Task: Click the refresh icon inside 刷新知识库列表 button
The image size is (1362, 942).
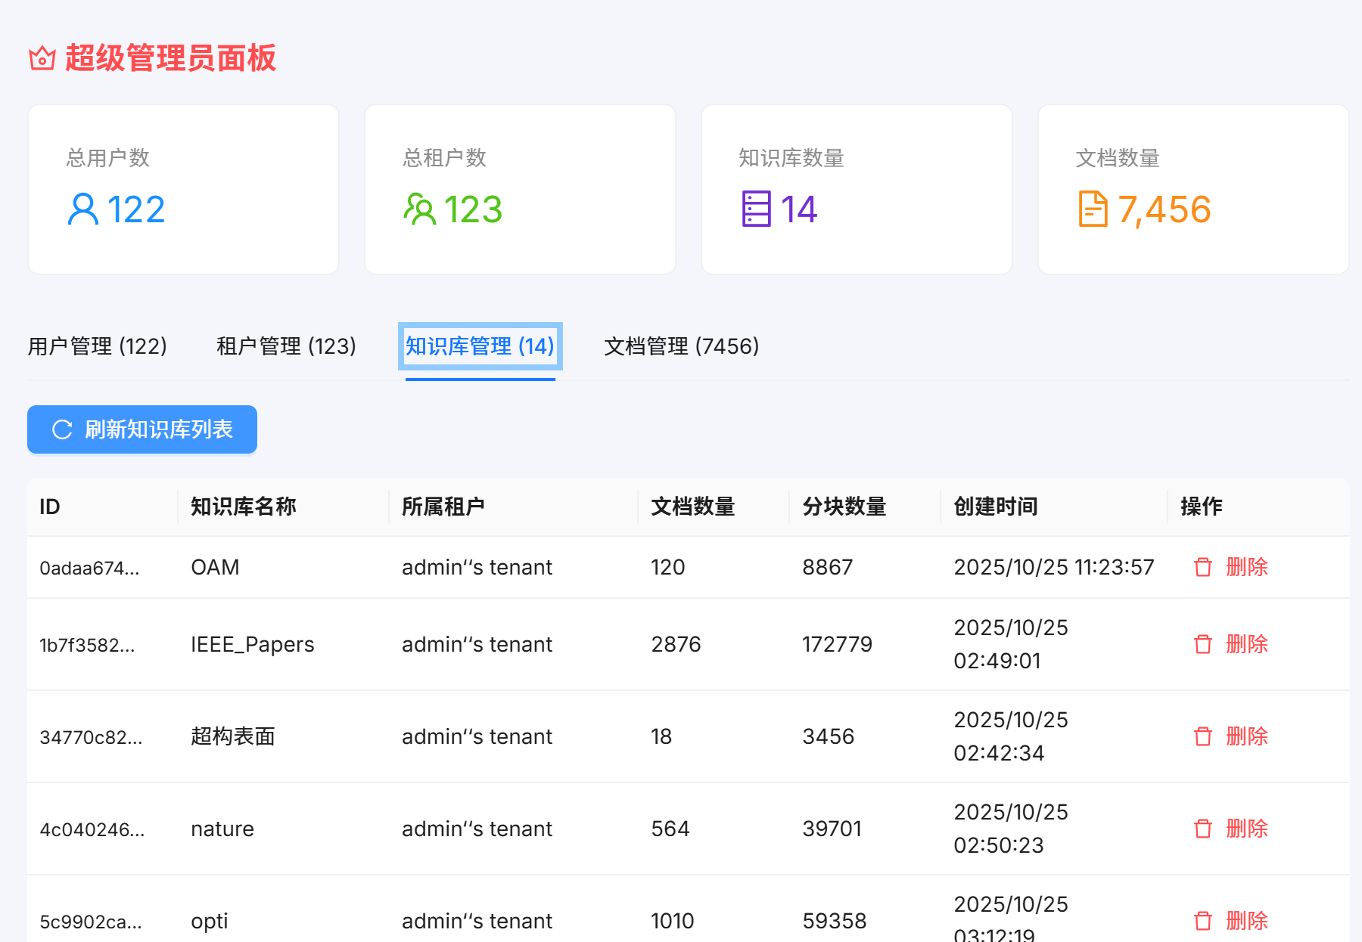Action: [x=62, y=429]
